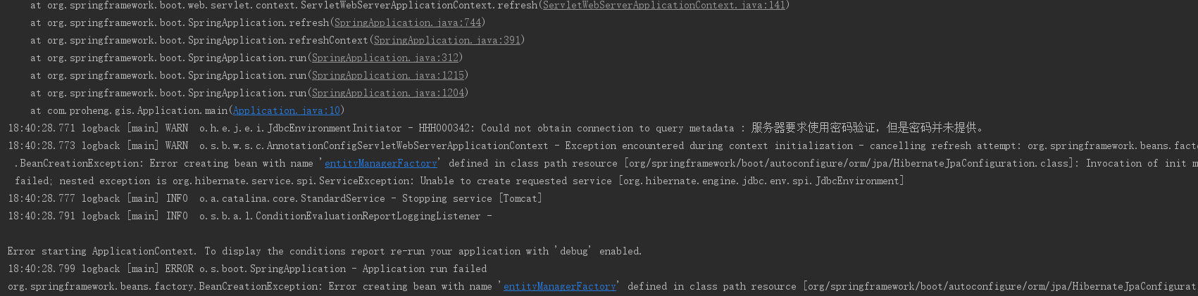Open the SpringApplication.java:744 link
The width and height of the screenshot is (1198, 296).
coord(408,22)
